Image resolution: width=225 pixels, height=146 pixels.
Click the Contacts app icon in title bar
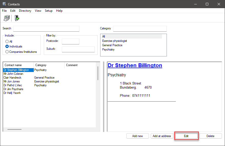(x=4, y=4)
